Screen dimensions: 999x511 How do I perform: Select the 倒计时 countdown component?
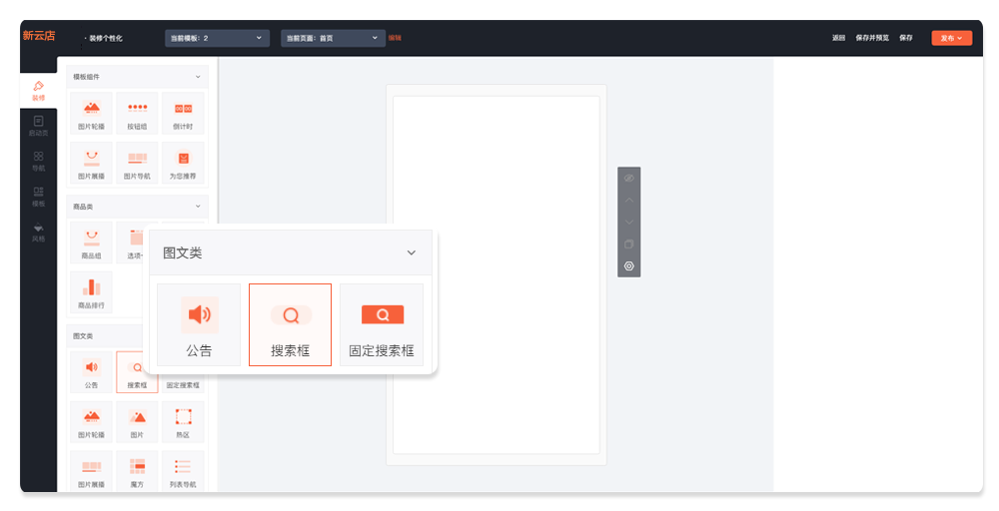tap(183, 113)
